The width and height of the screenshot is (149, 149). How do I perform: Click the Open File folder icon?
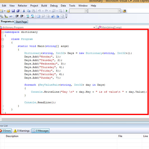8,11
